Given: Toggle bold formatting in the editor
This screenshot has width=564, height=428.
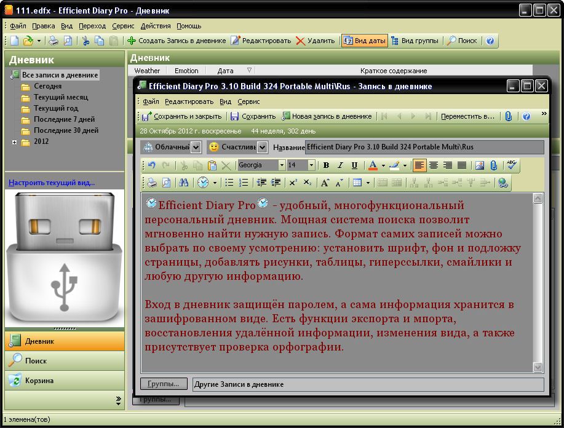Looking at the screenshot, I should tap(326, 165).
